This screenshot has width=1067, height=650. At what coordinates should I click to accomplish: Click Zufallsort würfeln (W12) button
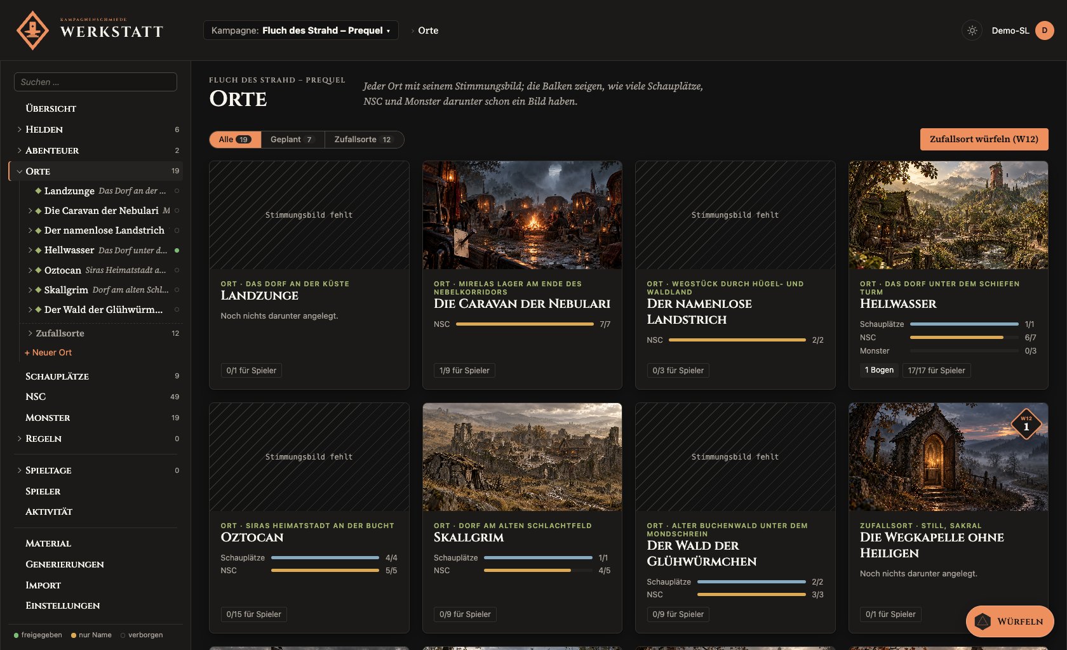point(984,139)
